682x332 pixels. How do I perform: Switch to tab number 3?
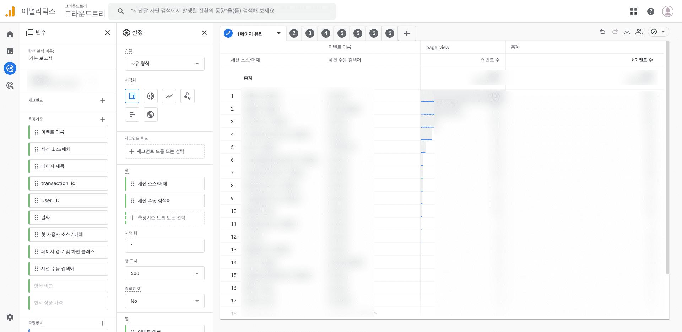coord(310,33)
